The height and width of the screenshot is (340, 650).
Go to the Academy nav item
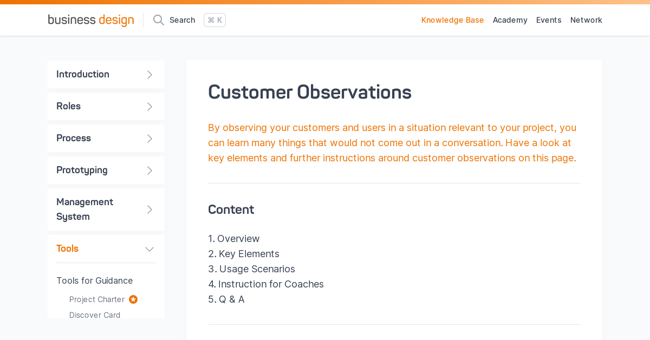tap(510, 20)
